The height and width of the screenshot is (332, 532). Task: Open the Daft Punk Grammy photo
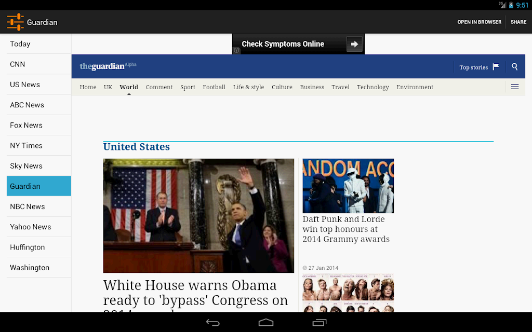coord(348,186)
